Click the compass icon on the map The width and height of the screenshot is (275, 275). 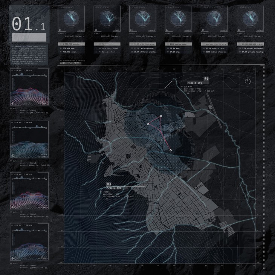click(x=247, y=81)
